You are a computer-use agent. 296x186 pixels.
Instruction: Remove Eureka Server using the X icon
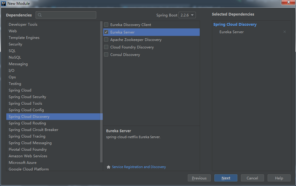[284, 32]
